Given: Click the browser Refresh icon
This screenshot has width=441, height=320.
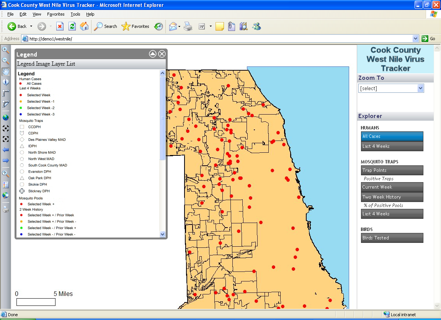Looking at the screenshot, I should pos(72,26).
